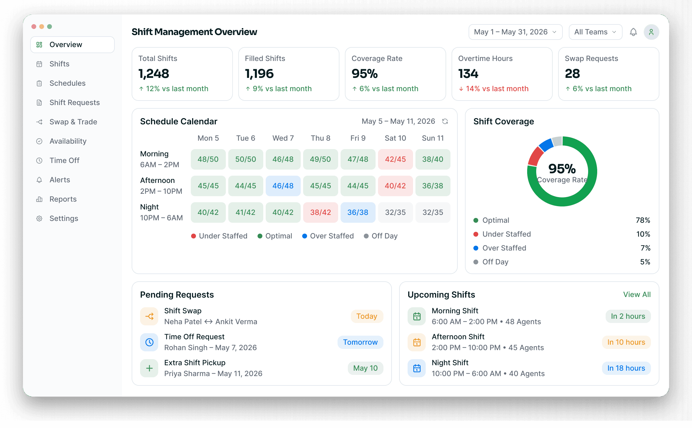
Task: Click the May 10 badge
Action: tap(365, 368)
